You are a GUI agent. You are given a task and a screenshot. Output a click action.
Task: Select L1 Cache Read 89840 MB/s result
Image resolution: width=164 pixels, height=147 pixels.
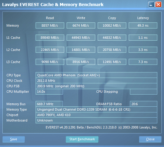point(50,38)
